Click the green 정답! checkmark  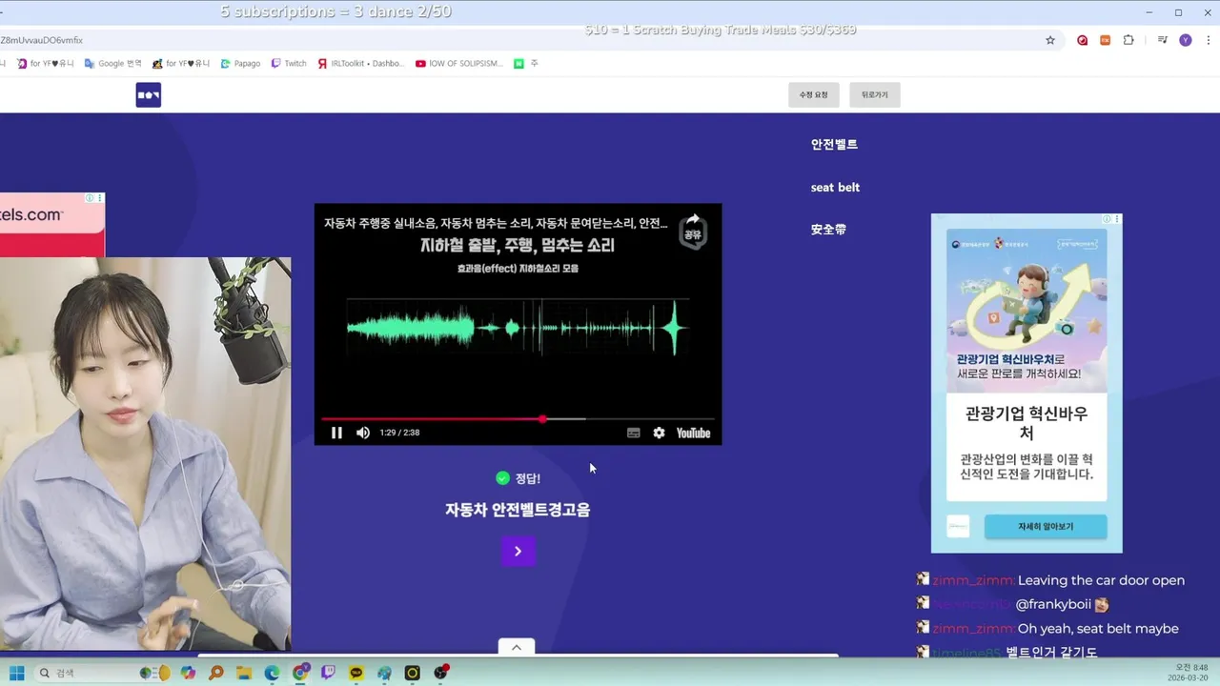pyautogui.click(x=502, y=478)
